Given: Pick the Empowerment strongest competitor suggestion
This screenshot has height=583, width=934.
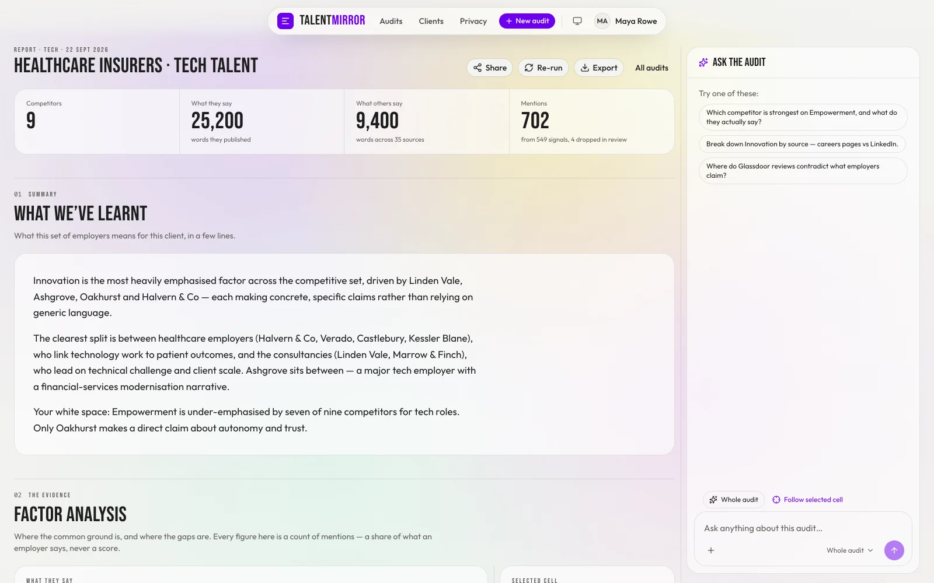Looking at the screenshot, I should tap(803, 117).
